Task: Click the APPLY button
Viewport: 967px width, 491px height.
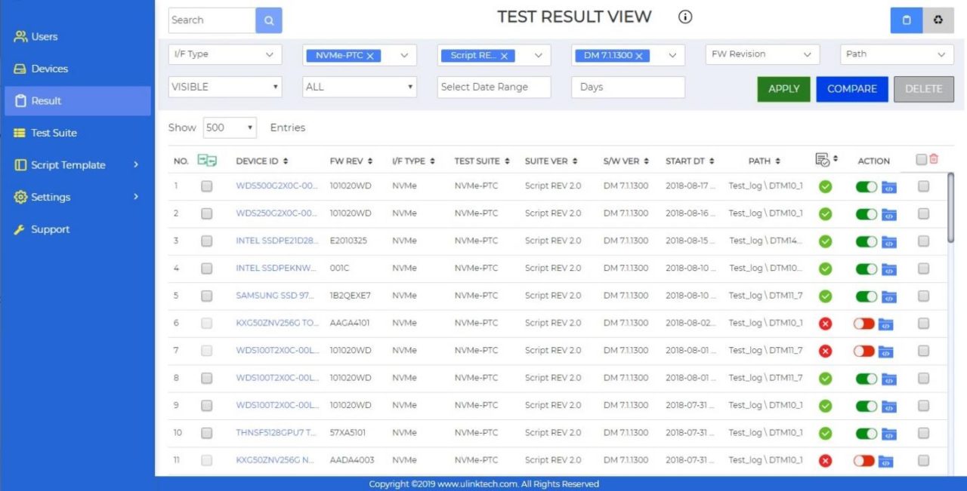Action: [x=783, y=88]
